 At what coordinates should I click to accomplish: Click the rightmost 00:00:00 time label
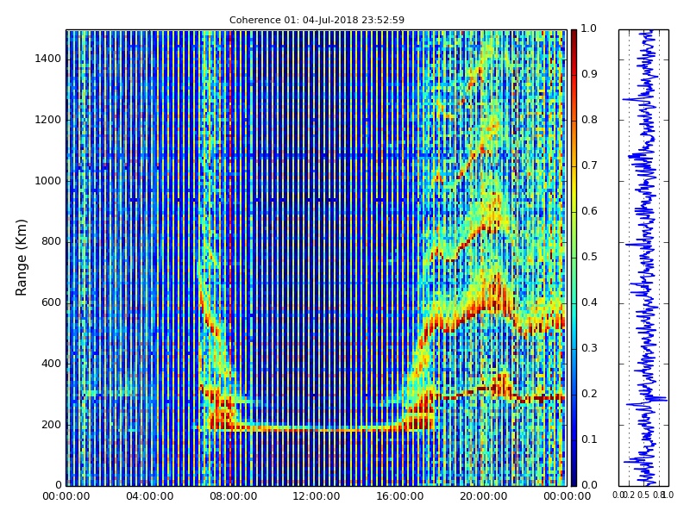coord(567,496)
